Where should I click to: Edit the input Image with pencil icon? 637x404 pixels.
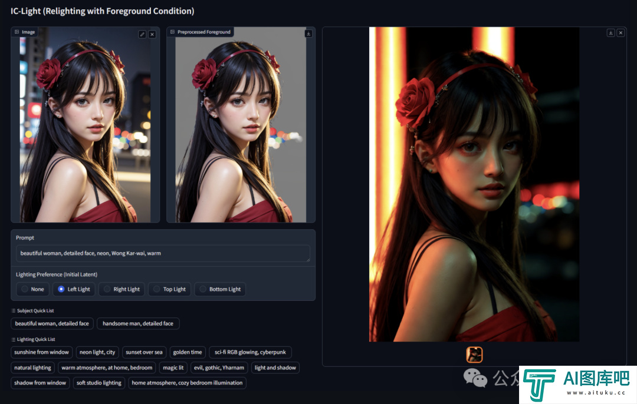point(142,35)
